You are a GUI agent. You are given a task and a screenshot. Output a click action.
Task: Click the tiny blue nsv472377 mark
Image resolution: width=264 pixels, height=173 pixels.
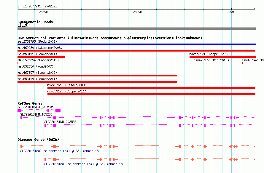click(194, 63)
